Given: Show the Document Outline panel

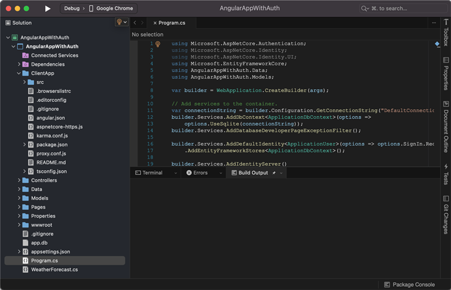Looking at the screenshot, I should pos(445,123).
